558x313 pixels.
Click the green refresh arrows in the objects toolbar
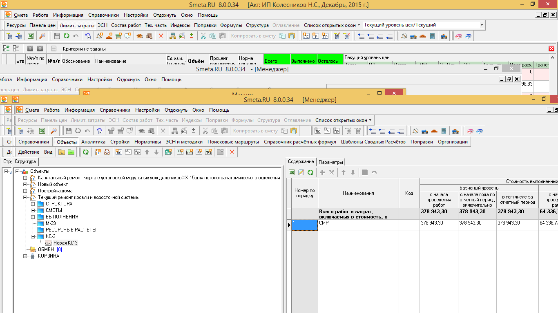click(x=85, y=152)
